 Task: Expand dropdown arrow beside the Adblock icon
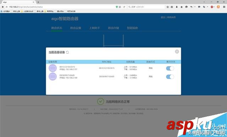[214, 7]
